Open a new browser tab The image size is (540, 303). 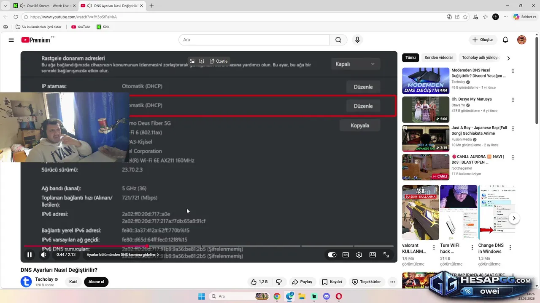coord(151,6)
